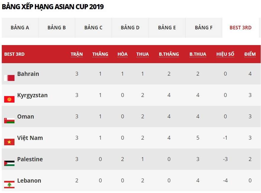
Task: Click the B.THẮNG column header
Action: 169,54
